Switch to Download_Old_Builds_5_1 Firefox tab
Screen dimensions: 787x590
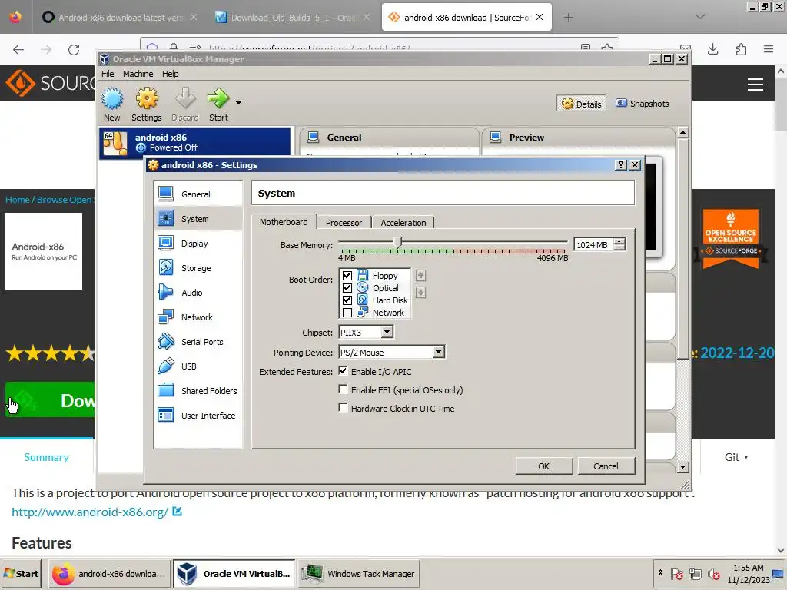293,18
